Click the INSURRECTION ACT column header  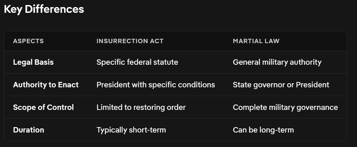[130, 41]
